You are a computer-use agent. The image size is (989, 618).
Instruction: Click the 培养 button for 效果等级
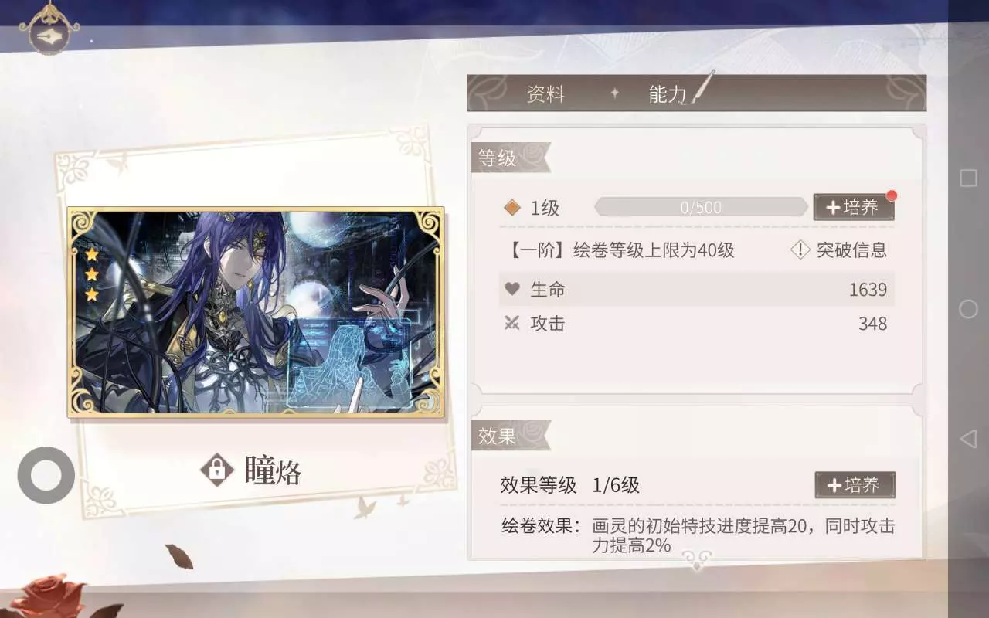click(x=855, y=485)
